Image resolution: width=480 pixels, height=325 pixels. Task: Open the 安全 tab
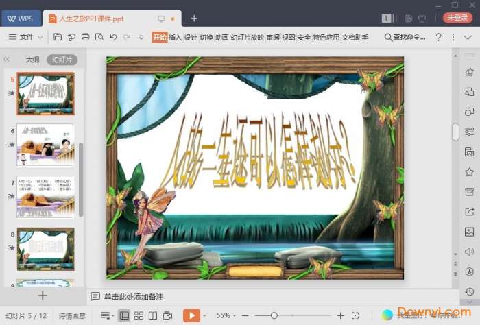tap(304, 37)
